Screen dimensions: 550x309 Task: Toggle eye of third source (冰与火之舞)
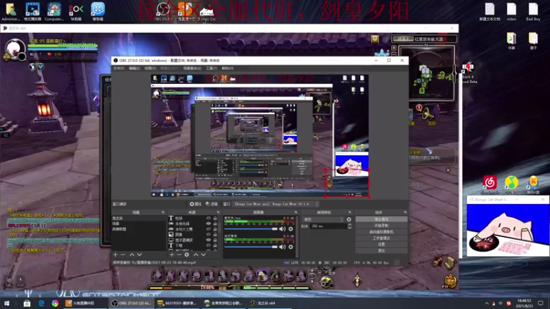pyautogui.click(x=208, y=229)
